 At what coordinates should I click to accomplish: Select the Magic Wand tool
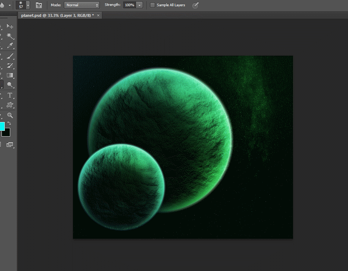click(x=10, y=36)
